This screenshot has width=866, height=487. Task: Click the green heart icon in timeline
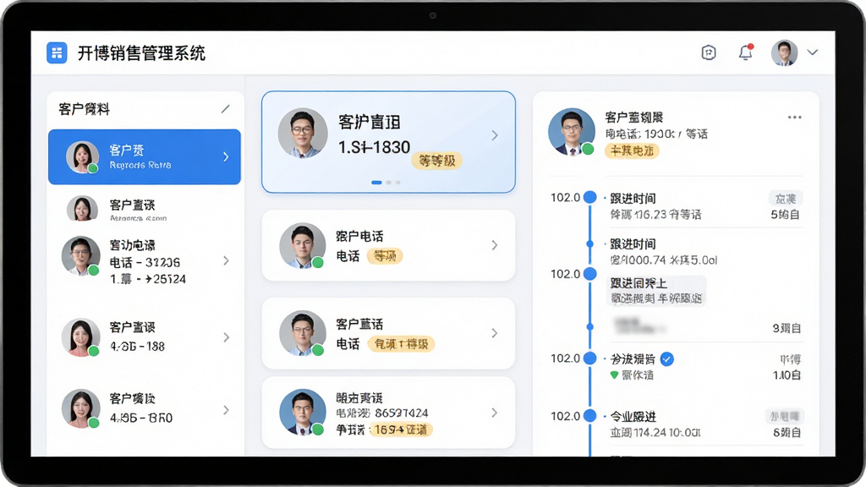[x=614, y=375]
